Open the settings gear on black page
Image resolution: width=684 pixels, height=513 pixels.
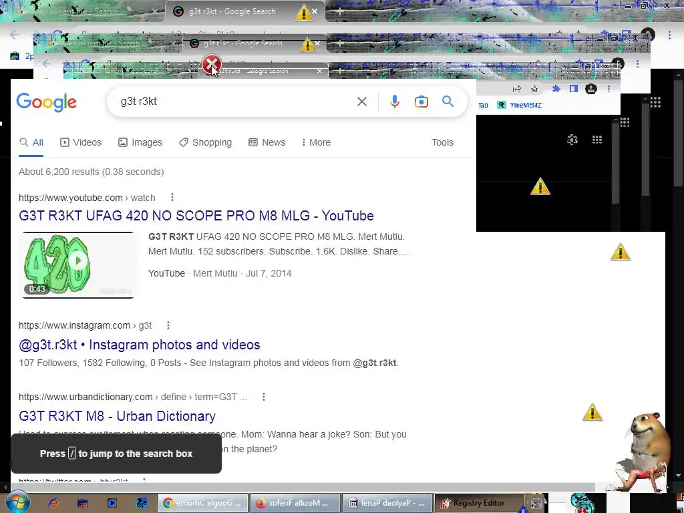tap(572, 140)
